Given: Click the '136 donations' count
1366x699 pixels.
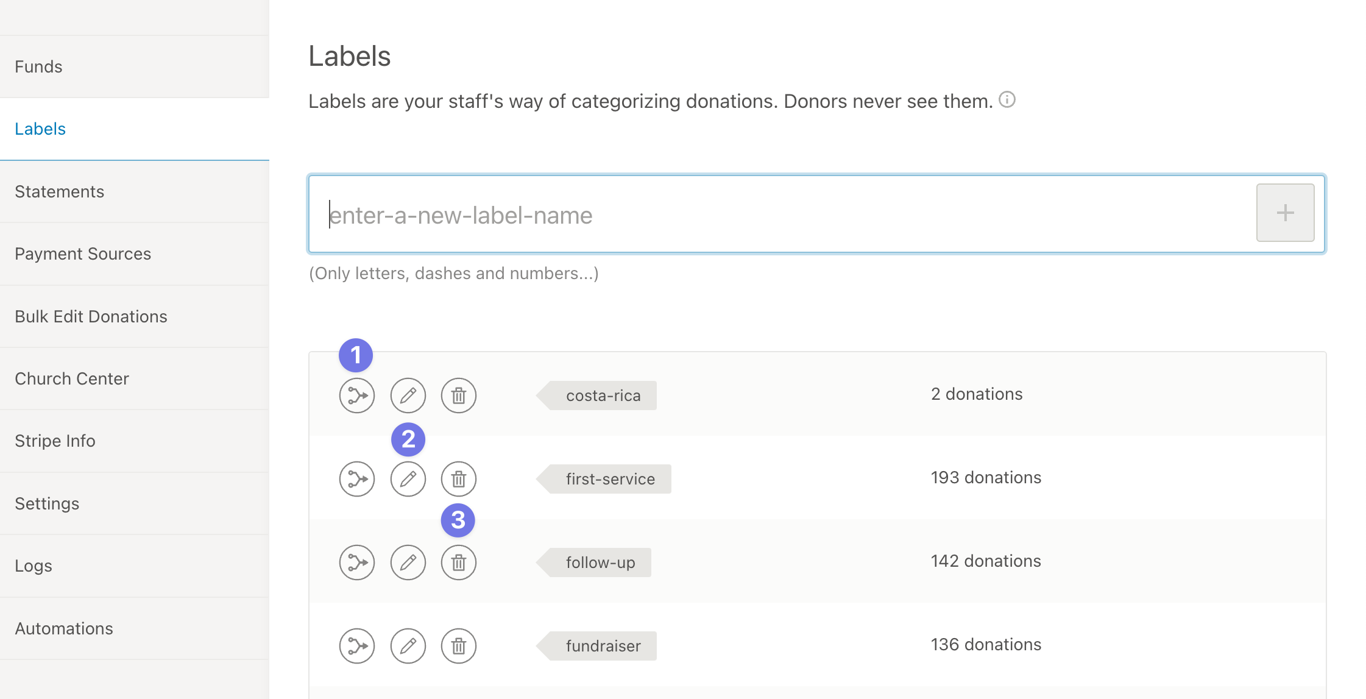Looking at the screenshot, I should tap(986, 645).
